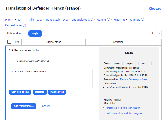Click the local date 8/18/2022 2:11:37 PM
This screenshot has width=167, height=120.
(x=137, y=76)
